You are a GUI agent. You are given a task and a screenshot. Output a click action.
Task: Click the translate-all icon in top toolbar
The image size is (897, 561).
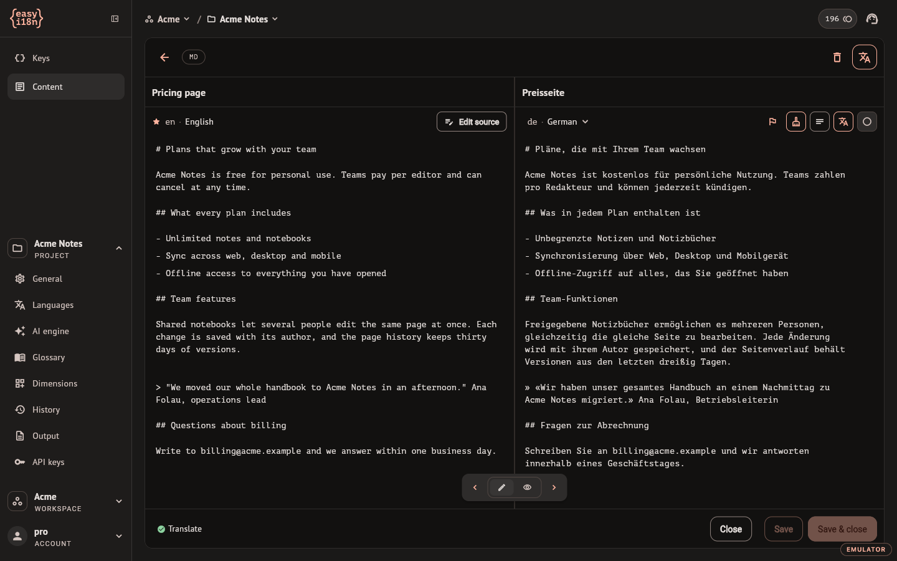pos(865,57)
